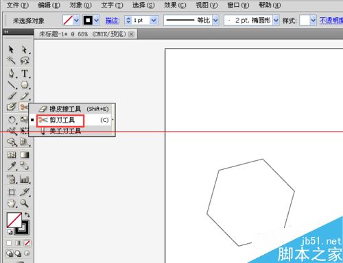Select the Paintbrush tool
343x263 pixels.
coord(12,96)
